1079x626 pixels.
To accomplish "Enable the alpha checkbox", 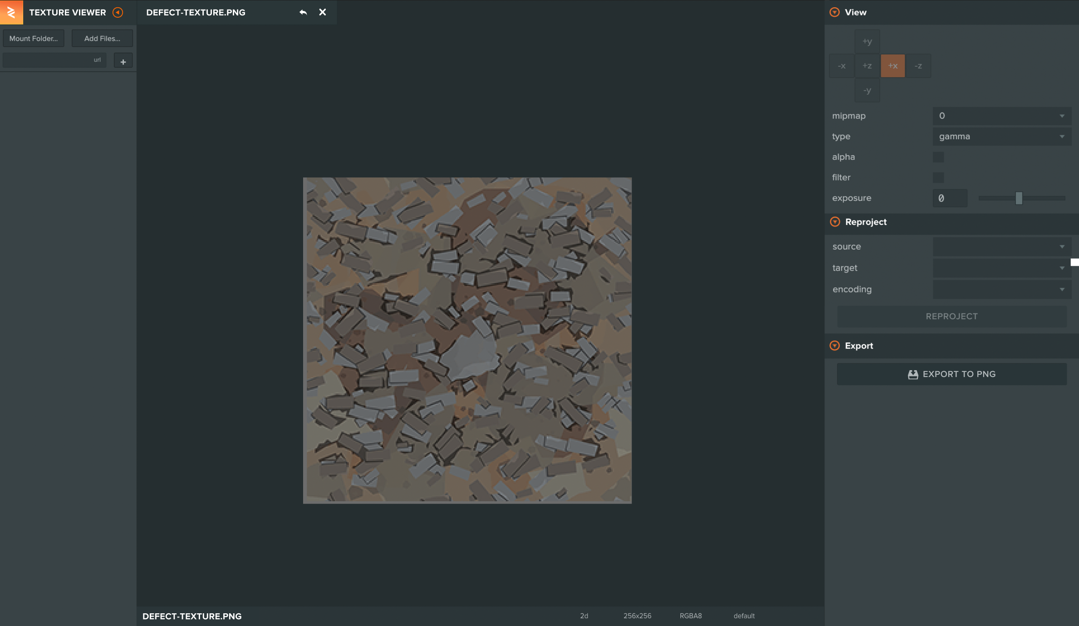I will pyautogui.click(x=938, y=156).
